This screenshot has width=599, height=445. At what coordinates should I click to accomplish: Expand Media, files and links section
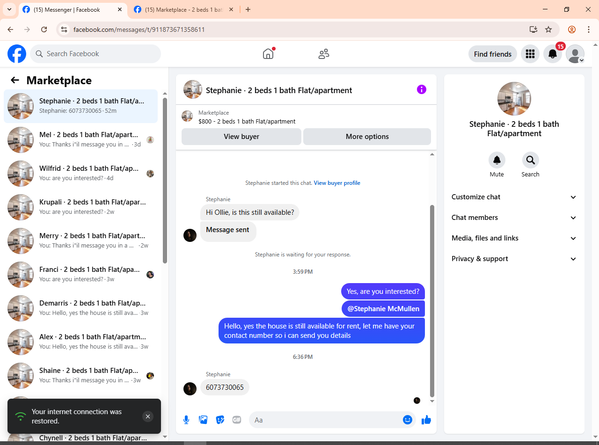point(514,238)
